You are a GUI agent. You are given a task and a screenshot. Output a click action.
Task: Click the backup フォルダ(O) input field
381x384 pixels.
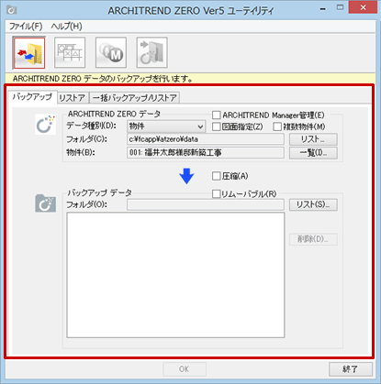[x=206, y=204]
